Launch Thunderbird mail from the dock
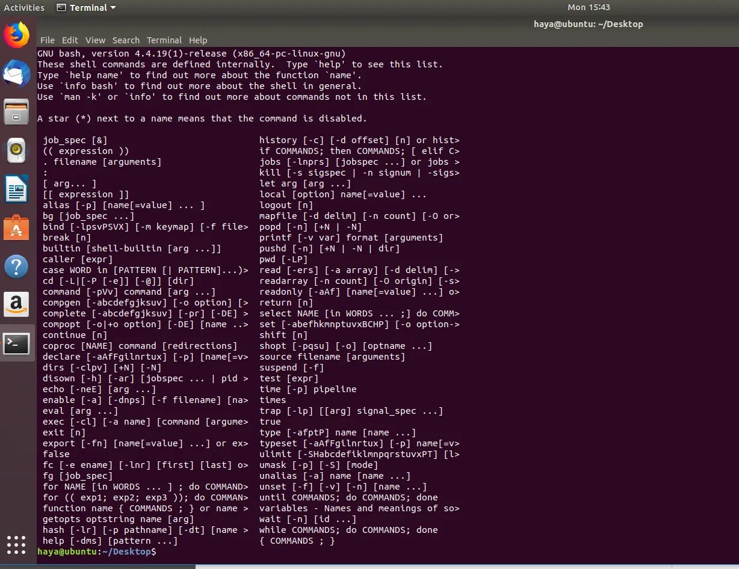 click(17, 73)
